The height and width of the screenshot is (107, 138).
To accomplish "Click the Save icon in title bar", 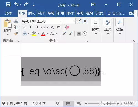I will [8, 4].
